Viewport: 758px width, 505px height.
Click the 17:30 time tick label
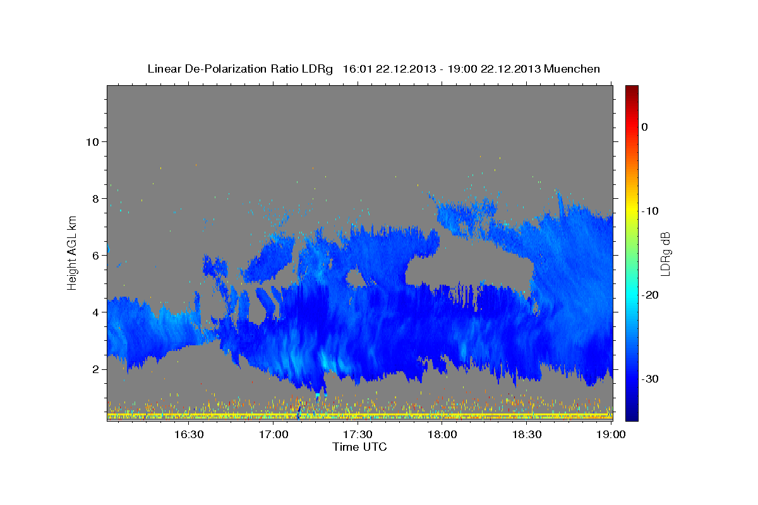pyautogui.click(x=358, y=434)
